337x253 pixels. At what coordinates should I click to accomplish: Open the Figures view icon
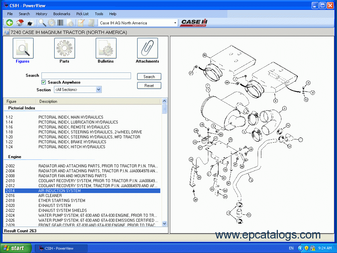(x=23, y=48)
